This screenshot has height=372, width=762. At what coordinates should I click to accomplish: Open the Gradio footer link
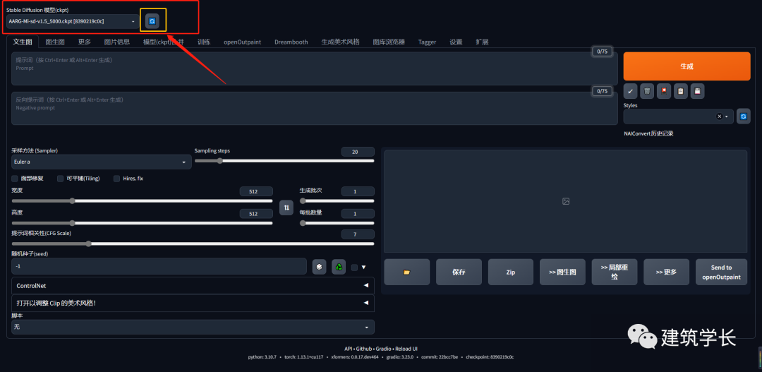(x=384, y=349)
